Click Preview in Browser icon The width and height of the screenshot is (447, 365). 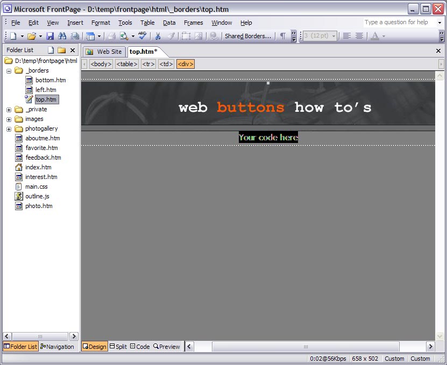(x=124, y=36)
